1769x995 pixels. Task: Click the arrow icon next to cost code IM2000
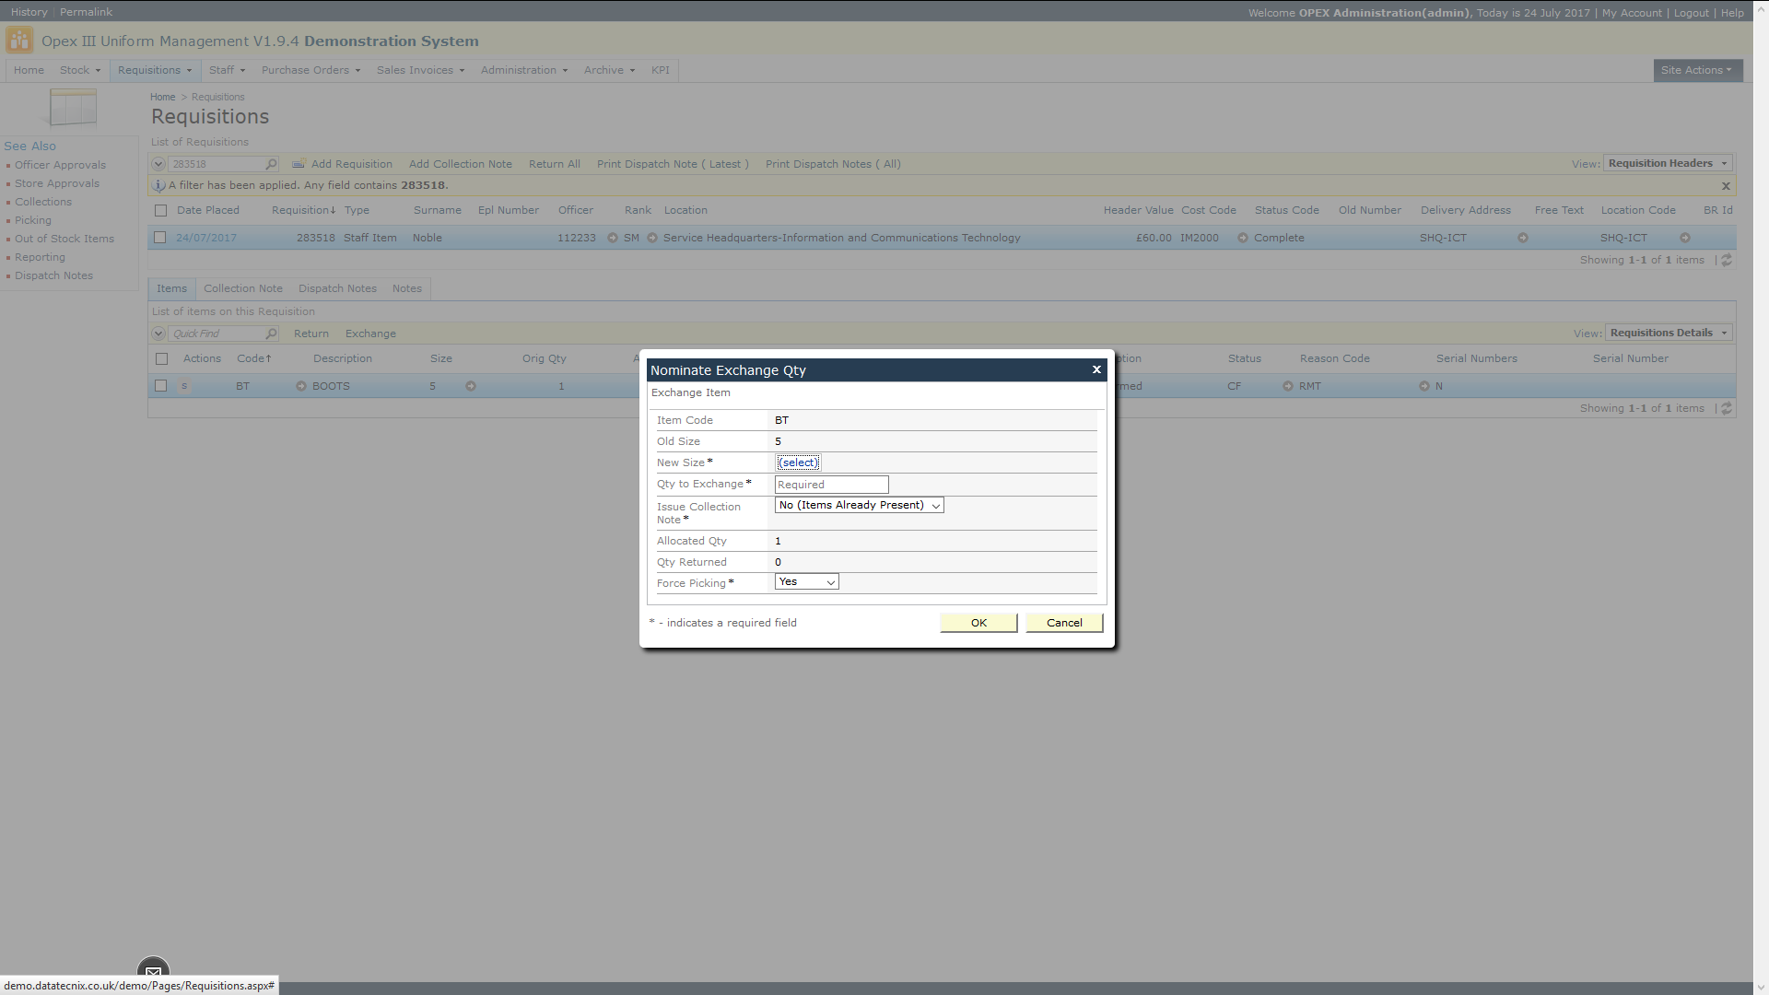tap(1243, 238)
